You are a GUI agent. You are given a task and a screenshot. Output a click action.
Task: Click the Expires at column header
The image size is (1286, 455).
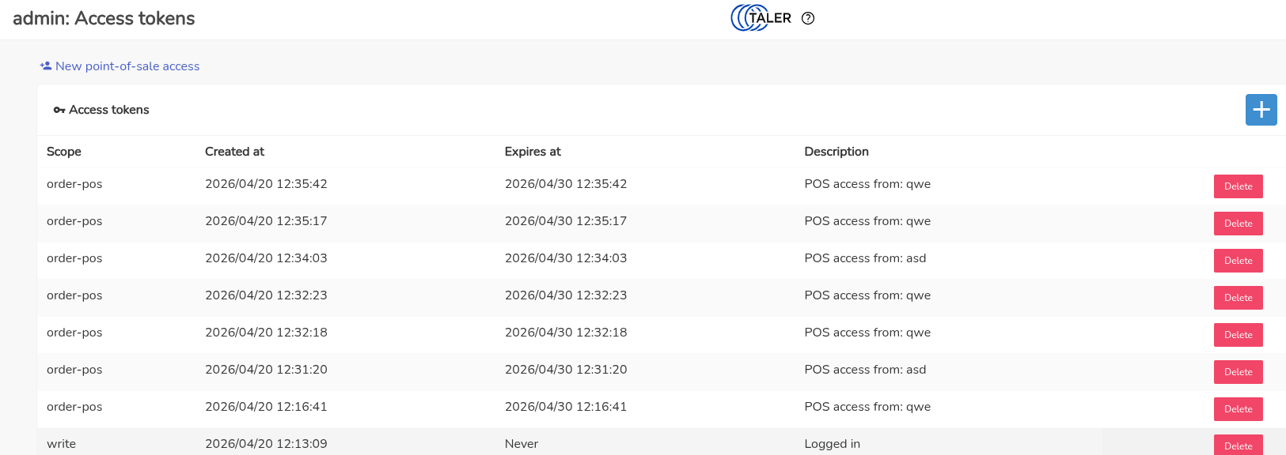pyautogui.click(x=533, y=152)
